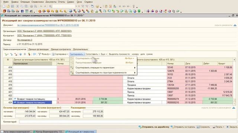Open the Файл menu

point(6,2)
